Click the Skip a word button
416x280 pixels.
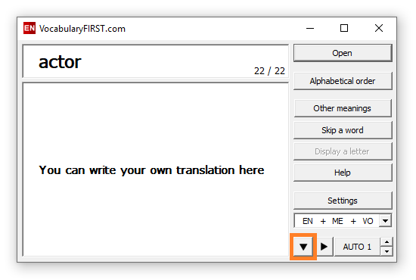click(343, 130)
